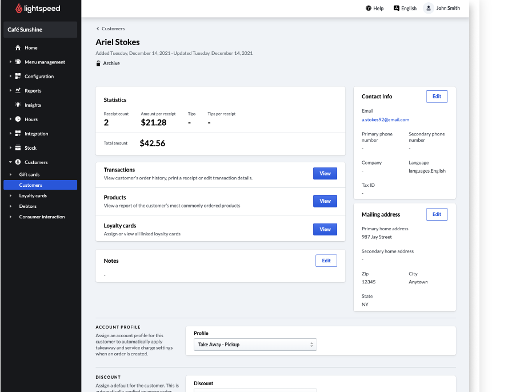Click the Insights lightbulb icon
The height and width of the screenshot is (392, 528).
coord(18,105)
